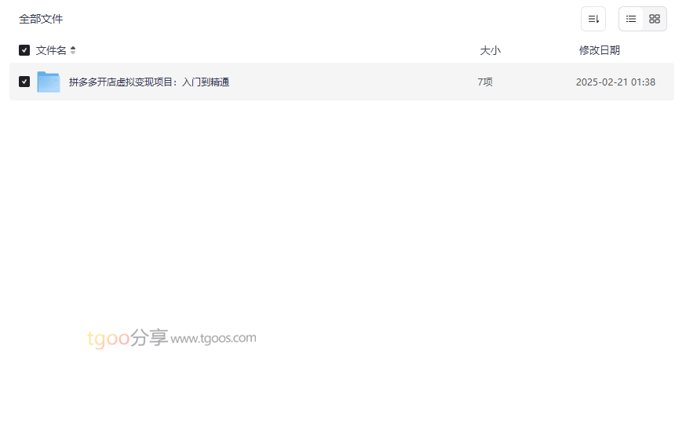The height and width of the screenshot is (422, 686).
Task: Toggle the select-all checkbox beside 文件名
Action: (x=24, y=50)
